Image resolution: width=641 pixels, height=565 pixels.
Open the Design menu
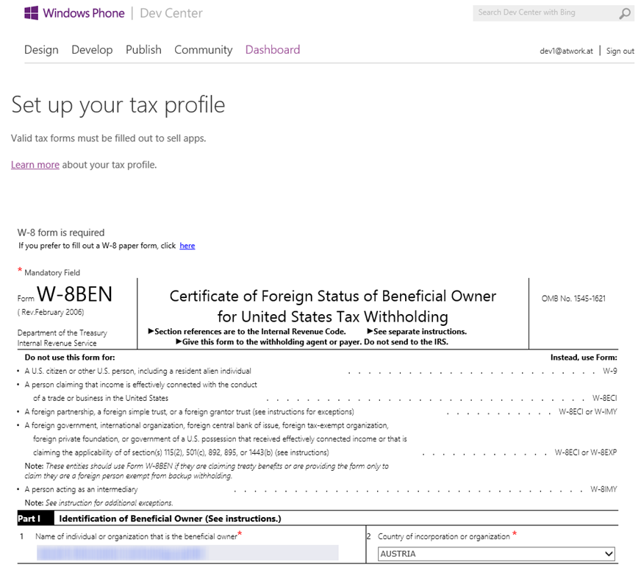(41, 50)
